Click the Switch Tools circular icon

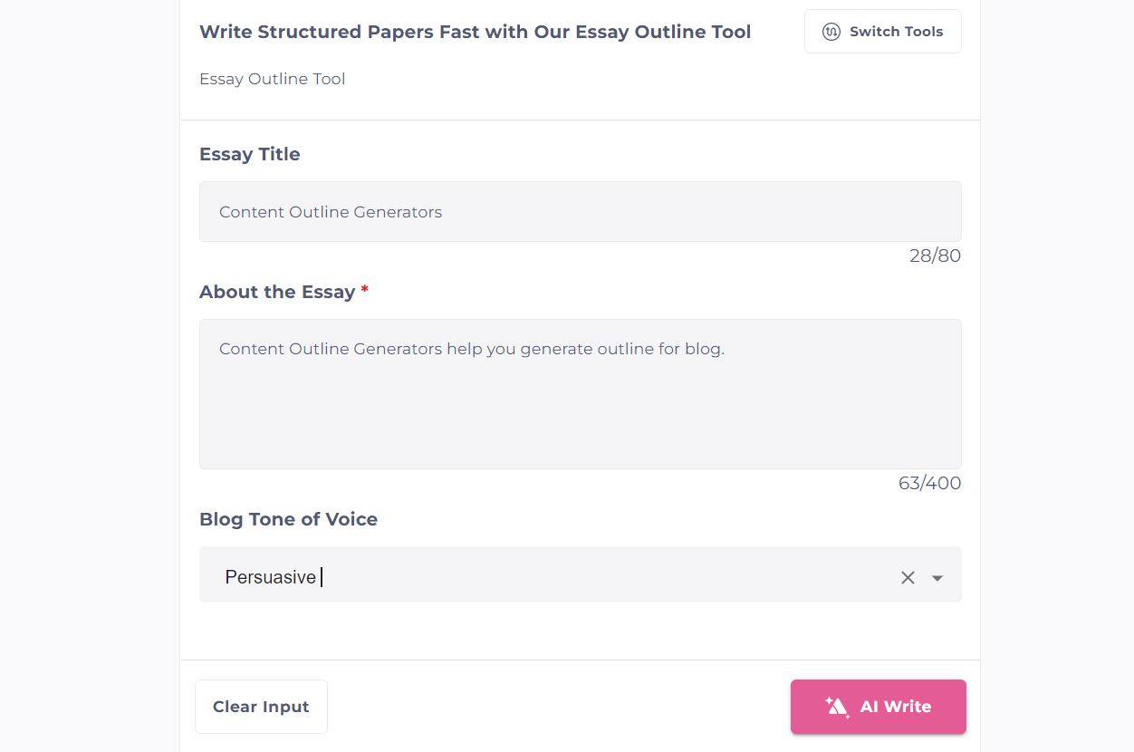click(831, 32)
